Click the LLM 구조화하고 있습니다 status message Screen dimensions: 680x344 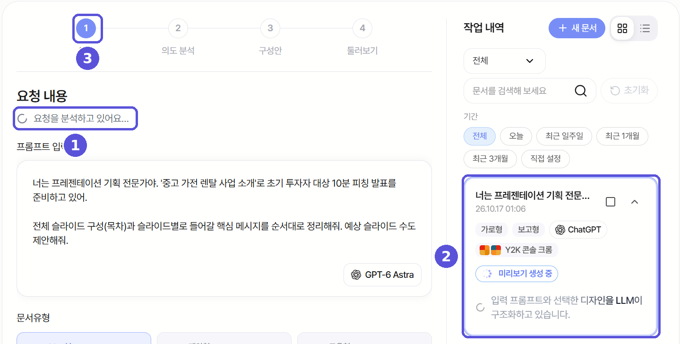tap(567, 308)
